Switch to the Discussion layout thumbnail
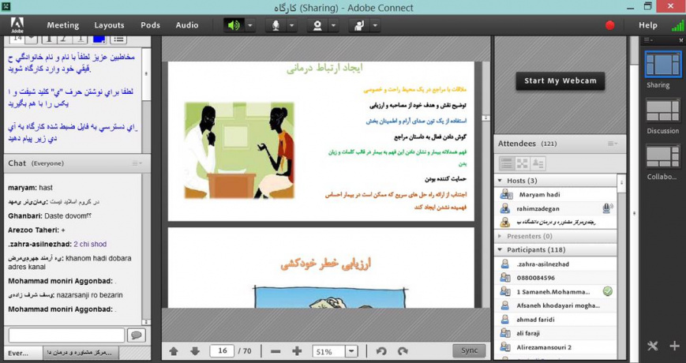Image resolution: width=686 pixels, height=363 pixels. 663,110
